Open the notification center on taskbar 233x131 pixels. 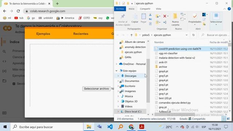tap(226, 127)
